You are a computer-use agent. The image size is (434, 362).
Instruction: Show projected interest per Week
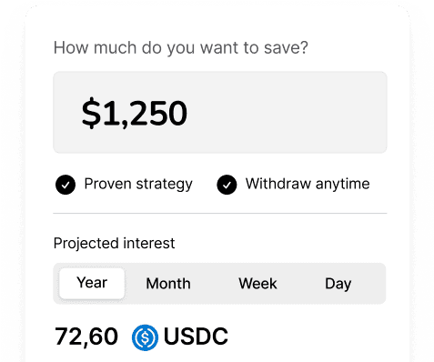tap(257, 284)
